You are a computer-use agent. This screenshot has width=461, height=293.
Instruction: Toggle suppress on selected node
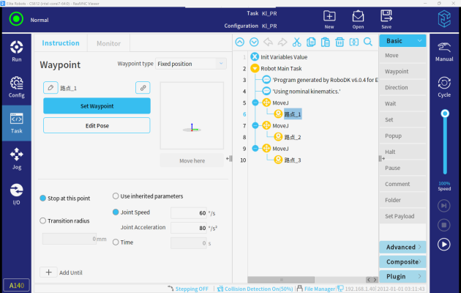tap(353, 42)
